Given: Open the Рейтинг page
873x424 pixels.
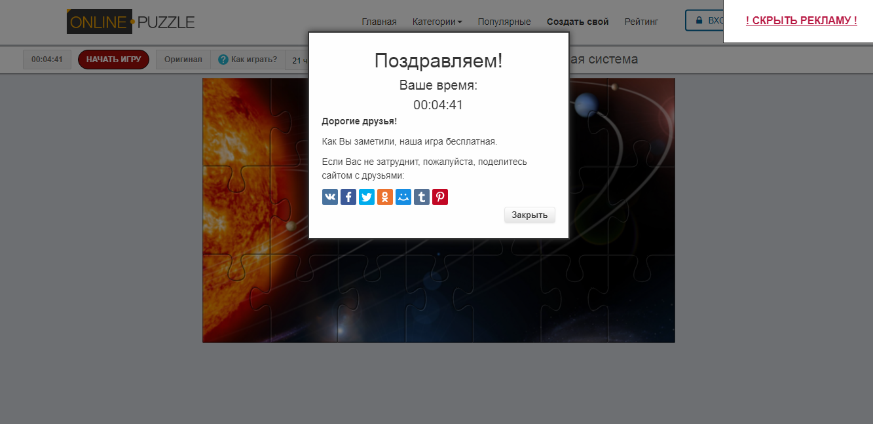Looking at the screenshot, I should tap(641, 22).
